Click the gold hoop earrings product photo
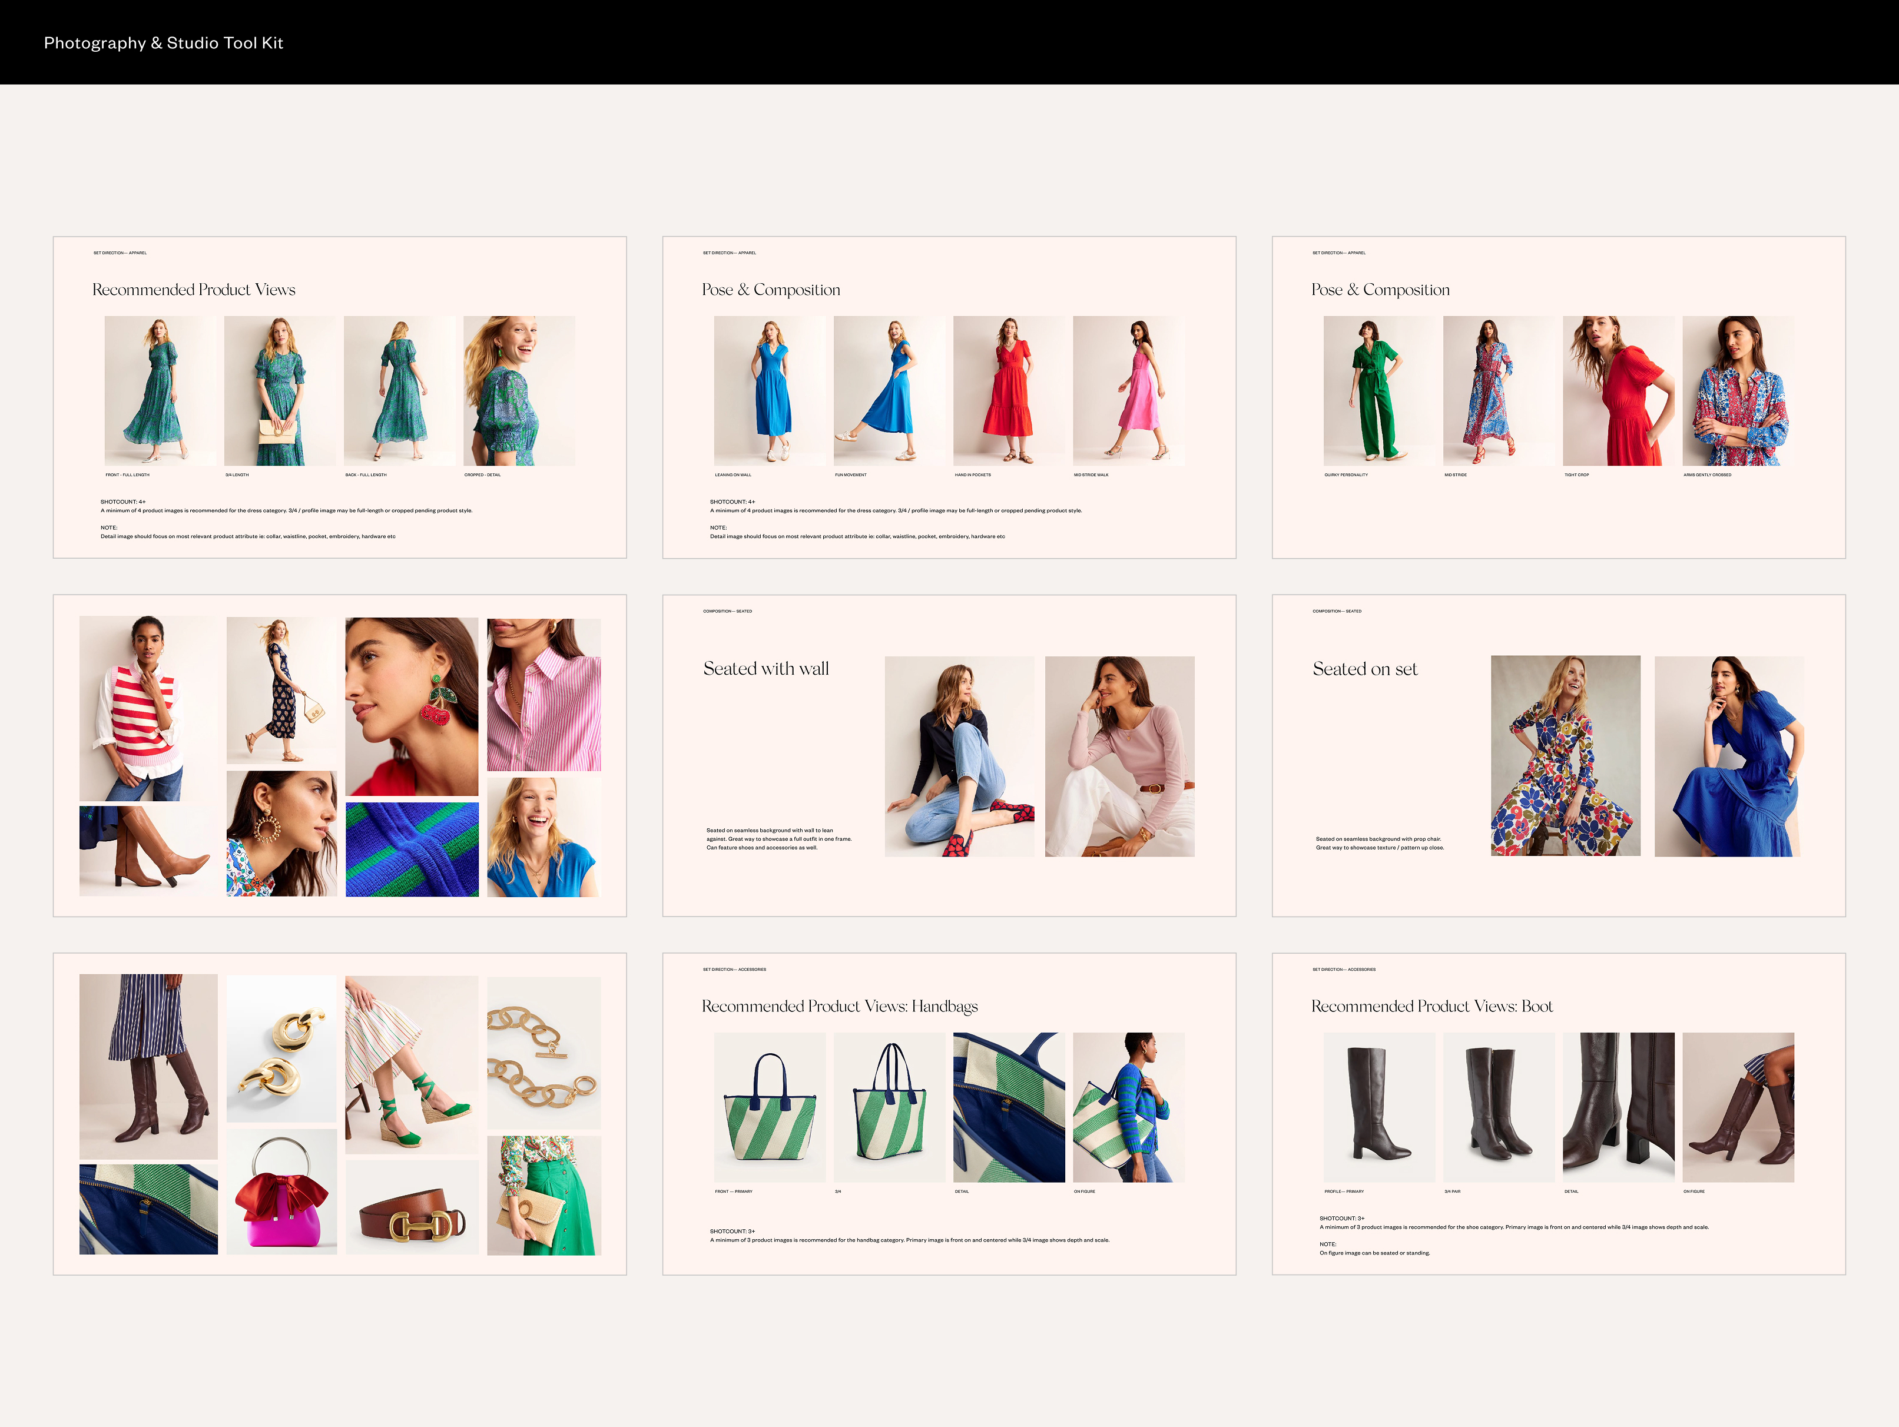 [x=281, y=1048]
